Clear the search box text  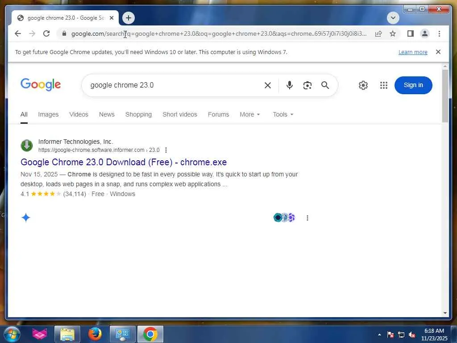tap(268, 85)
